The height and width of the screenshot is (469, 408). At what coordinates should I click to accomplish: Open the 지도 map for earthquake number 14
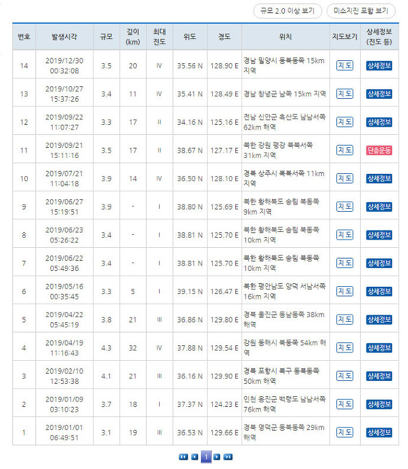[345, 66]
